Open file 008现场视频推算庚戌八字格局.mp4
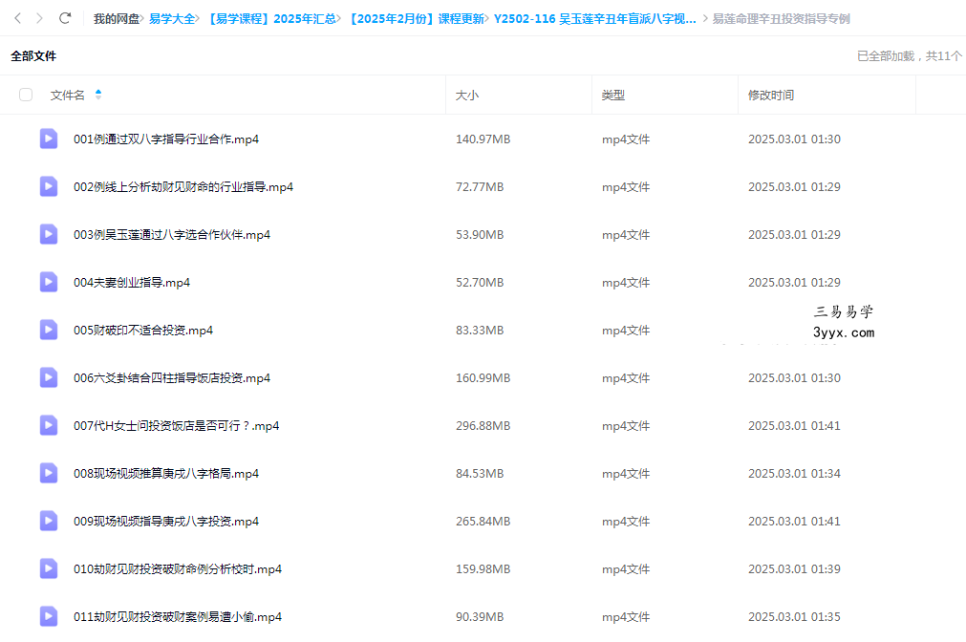Viewport: 966px width, 642px height. pyautogui.click(x=166, y=473)
